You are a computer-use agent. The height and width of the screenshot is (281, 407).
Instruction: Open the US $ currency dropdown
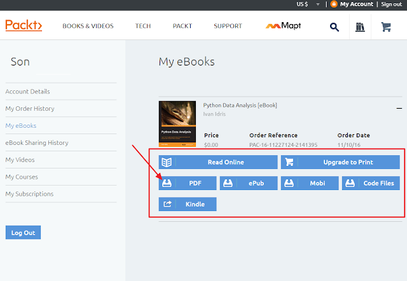coord(308,4)
